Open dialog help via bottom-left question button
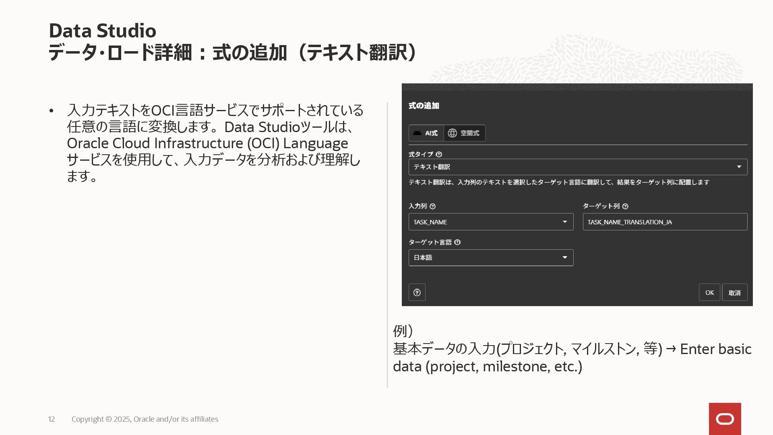Screen dimensions: 773x435 click(417, 292)
